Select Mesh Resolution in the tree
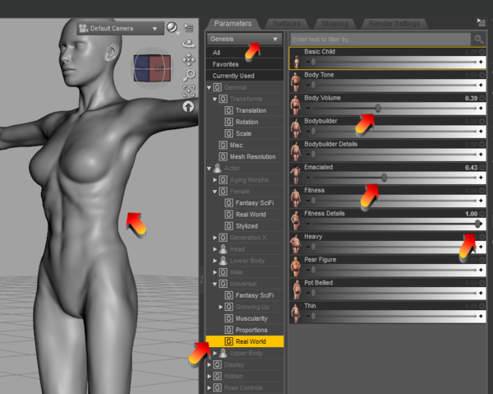493x394 pixels. coord(252,157)
